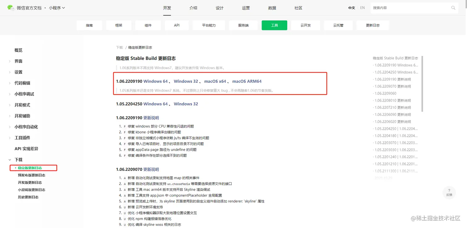Download 1.05.2204250 Windows 32 build
The width and height of the screenshot is (467, 228).
pyautogui.click(x=186, y=104)
